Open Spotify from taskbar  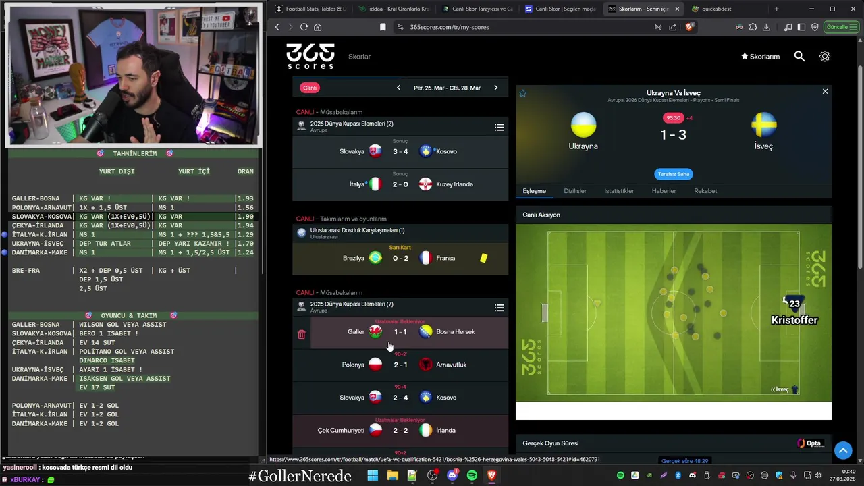pyautogui.click(x=472, y=476)
